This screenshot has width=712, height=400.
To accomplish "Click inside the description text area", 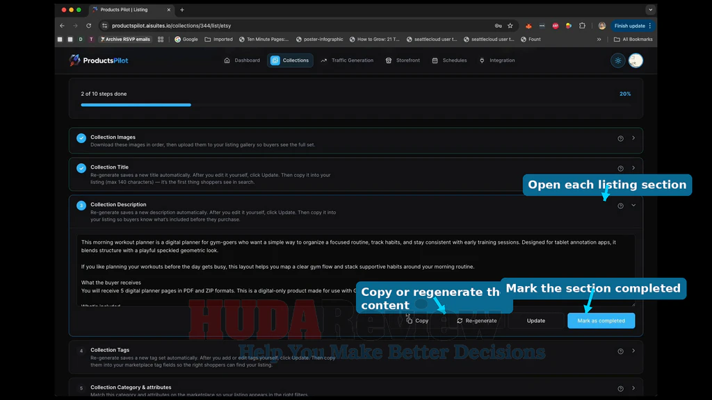I will [355, 270].
